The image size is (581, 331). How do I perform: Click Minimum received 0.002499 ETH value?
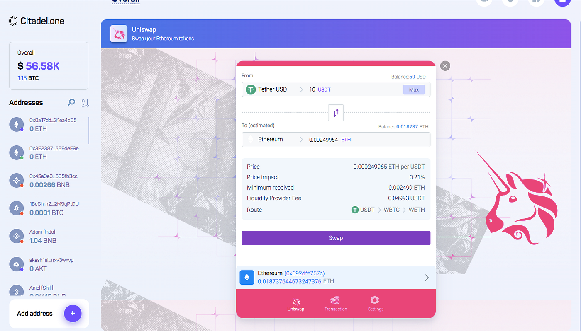pyautogui.click(x=407, y=188)
